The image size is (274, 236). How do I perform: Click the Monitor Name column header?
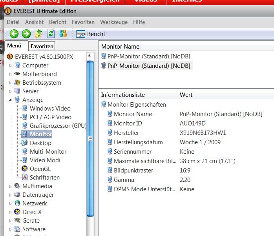[120, 47]
